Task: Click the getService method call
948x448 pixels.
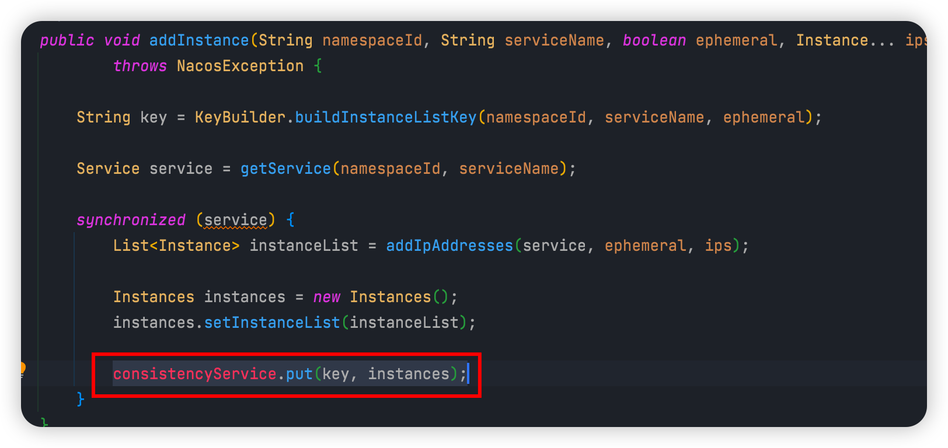Action: tap(285, 169)
